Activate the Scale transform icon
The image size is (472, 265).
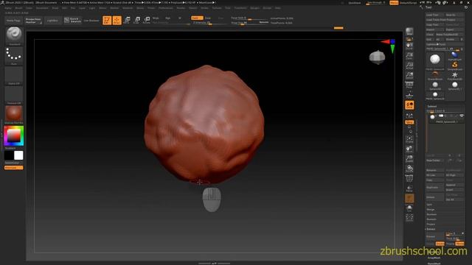136,20
